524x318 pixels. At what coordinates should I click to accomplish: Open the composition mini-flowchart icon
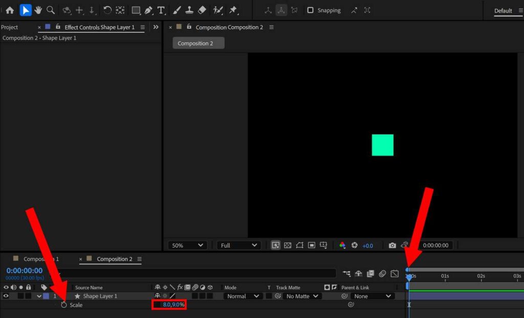(x=346, y=274)
